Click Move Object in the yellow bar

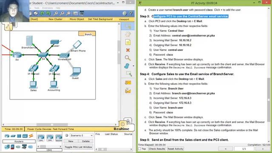point(76,19)
